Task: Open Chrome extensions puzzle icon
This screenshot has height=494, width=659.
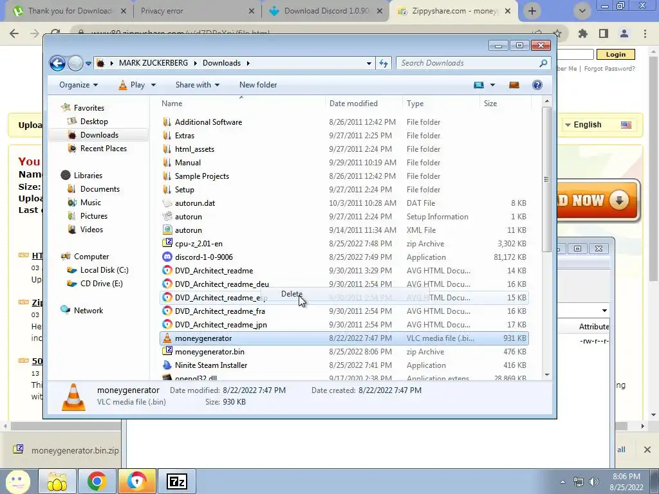Action: [583, 33]
